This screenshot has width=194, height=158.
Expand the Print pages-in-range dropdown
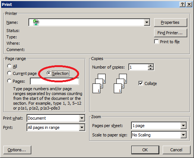(x=82, y=127)
